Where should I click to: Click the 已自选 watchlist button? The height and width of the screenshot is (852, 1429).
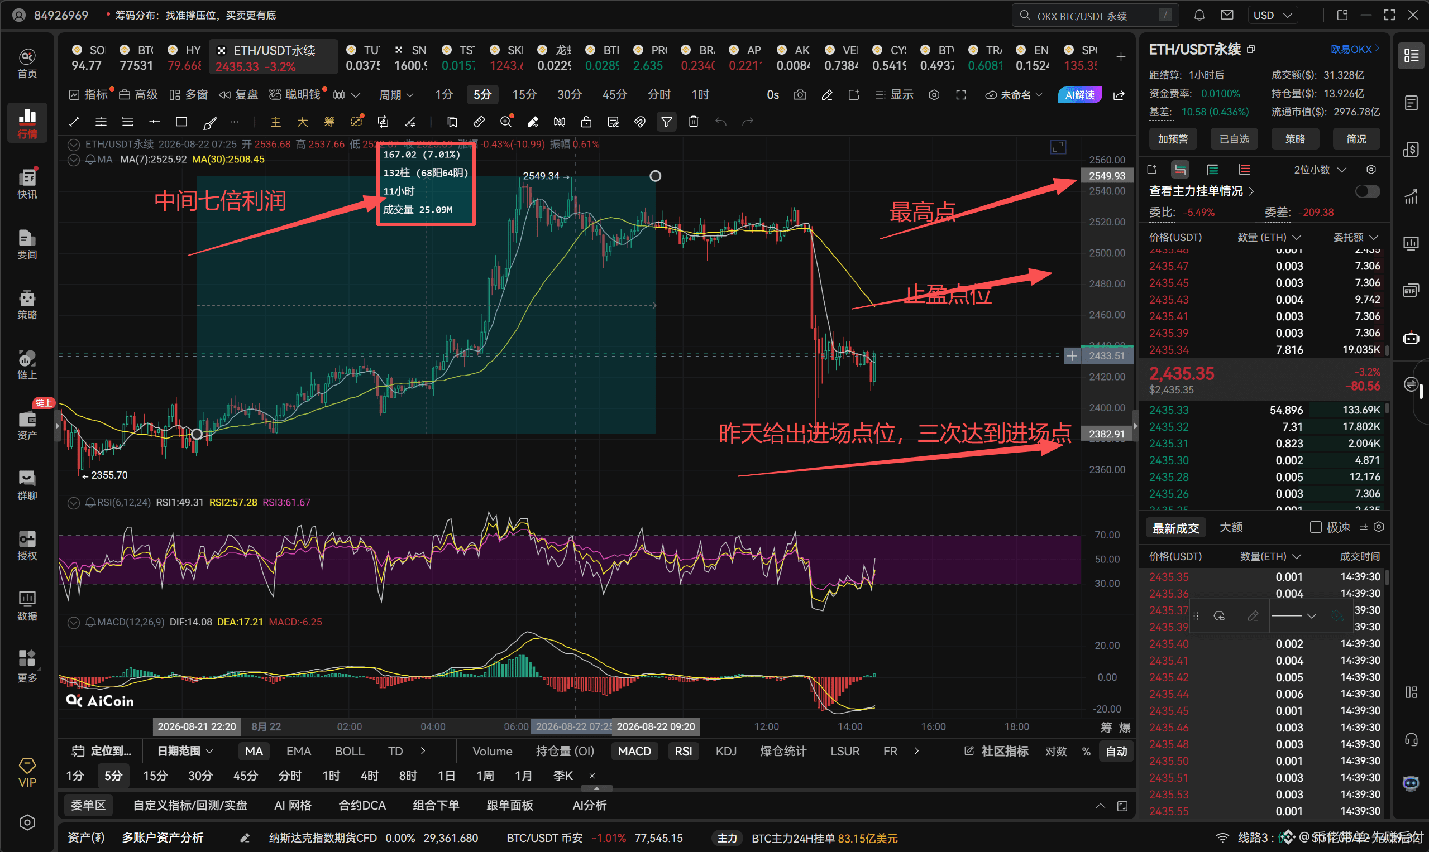click(1234, 139)
